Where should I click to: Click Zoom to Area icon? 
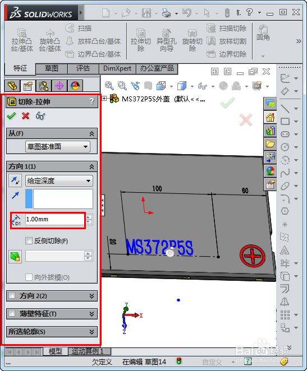click(122, 86)
